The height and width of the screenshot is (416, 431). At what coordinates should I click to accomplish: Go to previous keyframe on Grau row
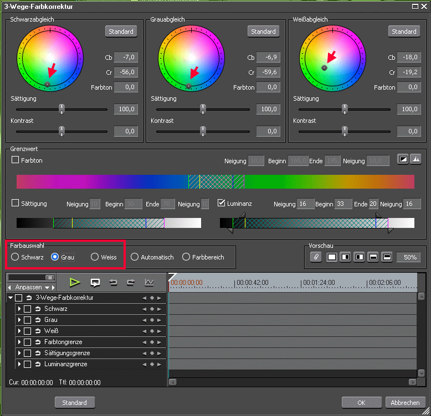(x=145, y=320)
